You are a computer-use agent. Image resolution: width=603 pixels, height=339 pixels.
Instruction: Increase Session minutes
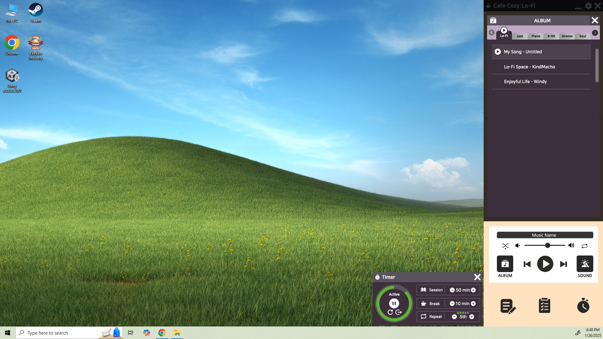click(473, 290)
